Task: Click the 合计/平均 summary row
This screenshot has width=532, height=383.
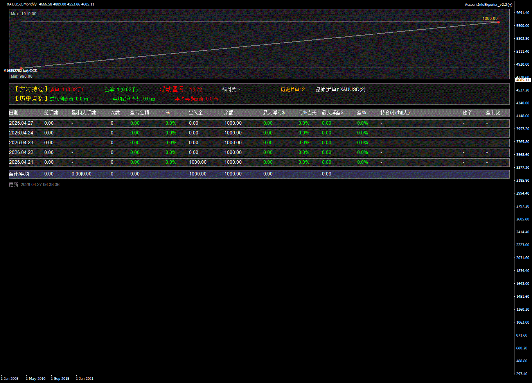Action: coord(259,174)
